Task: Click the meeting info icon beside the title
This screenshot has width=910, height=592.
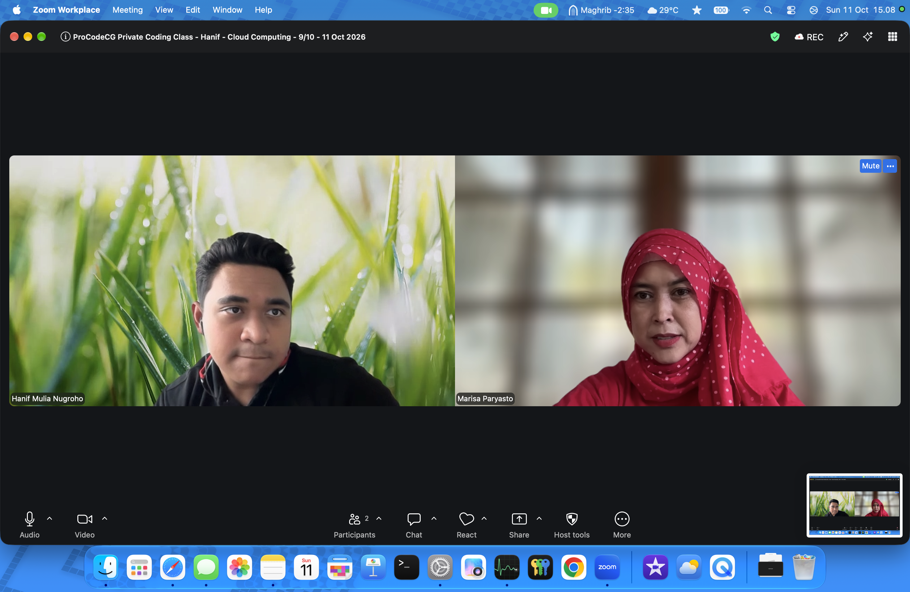Action: [65, 37]
